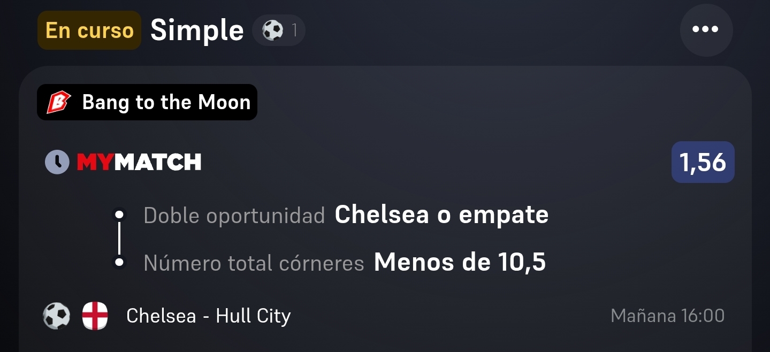
Task: Open the three-dot options menu
Action: tap(706, 29)
